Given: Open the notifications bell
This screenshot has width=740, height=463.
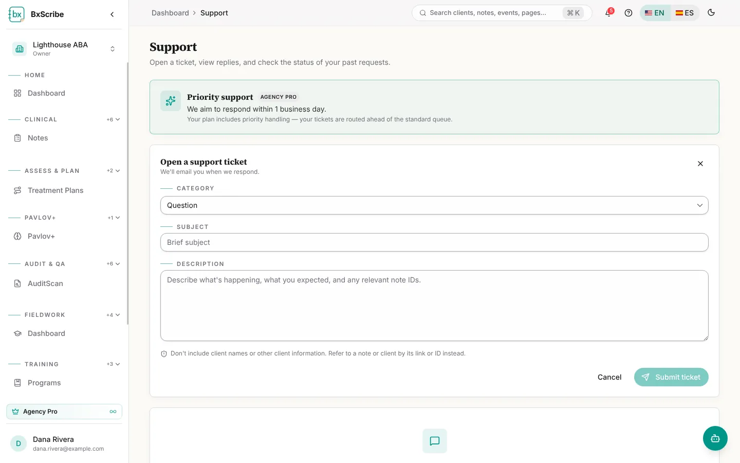Looking at the screenshot, I should [608, 13].
